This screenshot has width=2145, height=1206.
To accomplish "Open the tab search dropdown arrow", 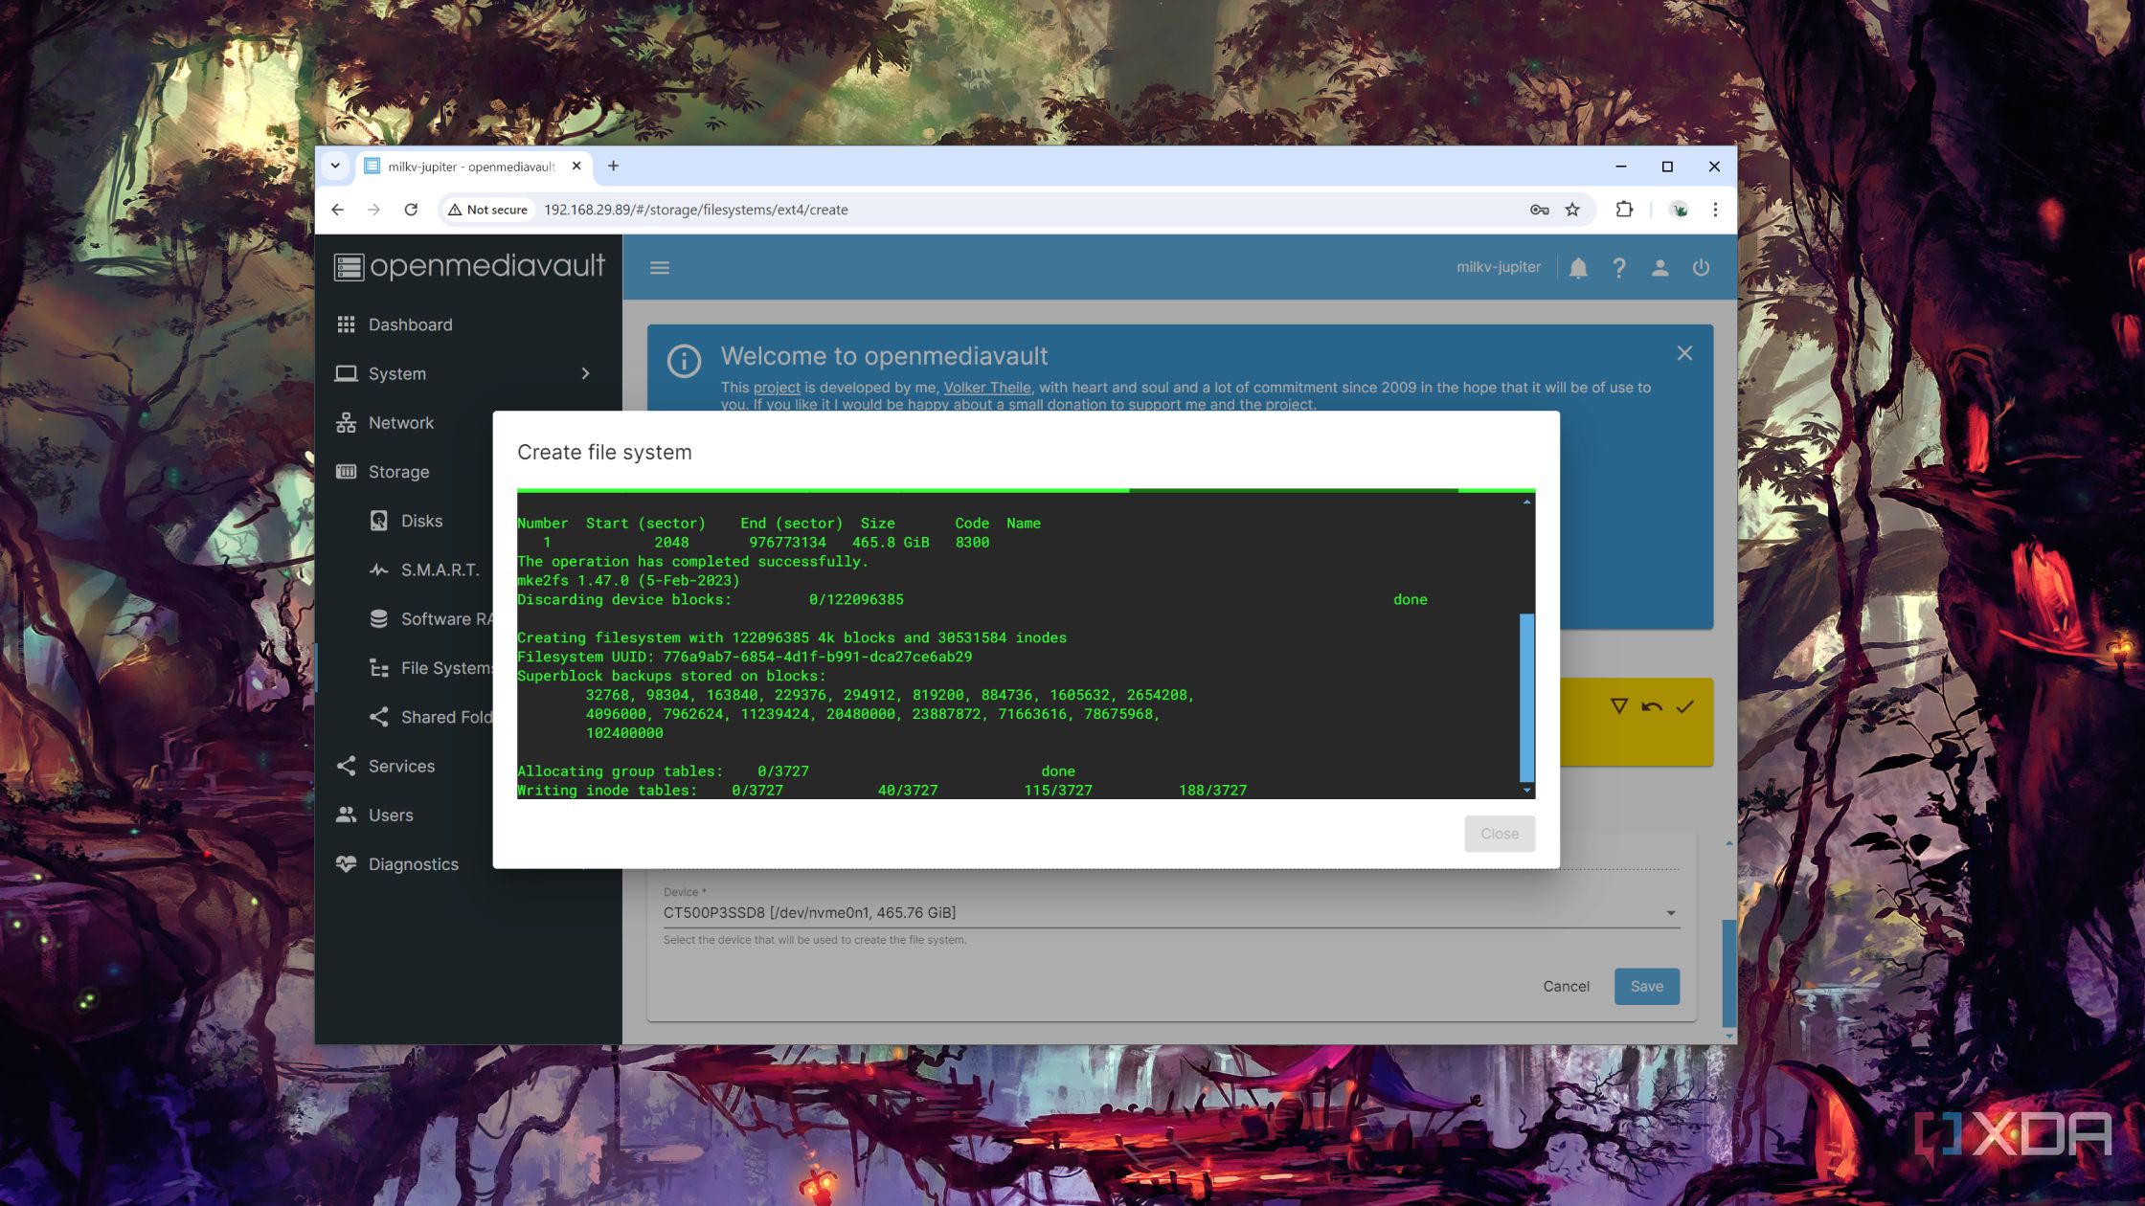I will tap(335, 166).
